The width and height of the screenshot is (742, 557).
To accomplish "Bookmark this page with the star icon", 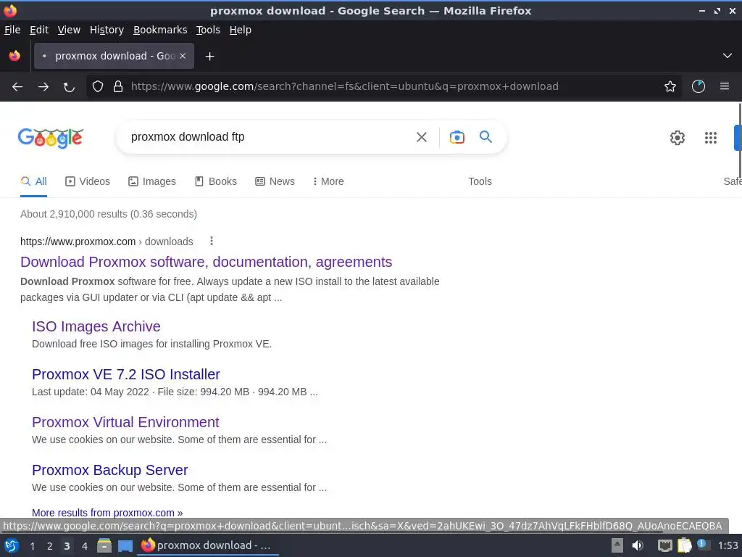I will pos(670,86).
